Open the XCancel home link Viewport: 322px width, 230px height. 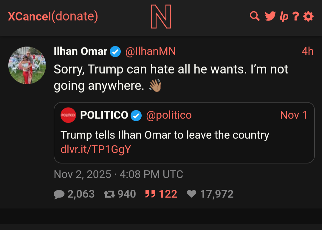30,17
